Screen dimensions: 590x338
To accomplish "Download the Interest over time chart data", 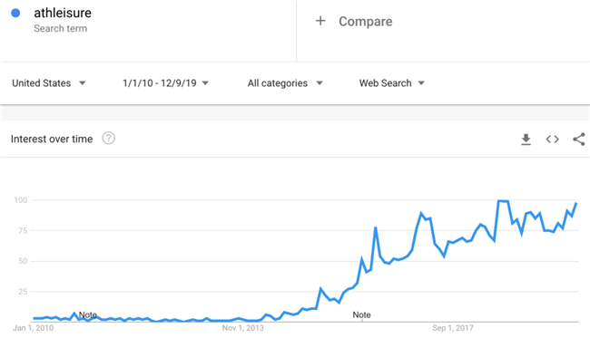I will pyautogui.click(x=526, y=140).
